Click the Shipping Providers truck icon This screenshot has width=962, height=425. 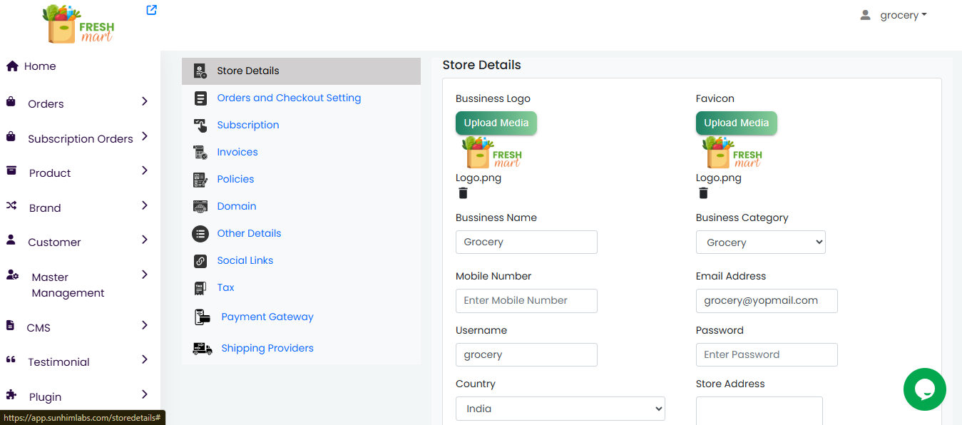tap(203, 349)
